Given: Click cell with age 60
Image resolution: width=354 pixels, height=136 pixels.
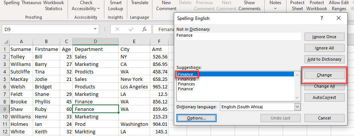Looking at the screenshot, I should click(x=66, y=109).
